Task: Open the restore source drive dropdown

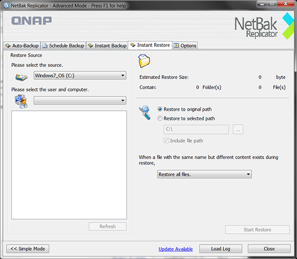Action: (80, 76)
